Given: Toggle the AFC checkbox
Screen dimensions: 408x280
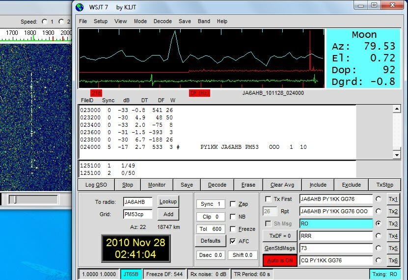Looking at the screenshot, I should 233,241.
